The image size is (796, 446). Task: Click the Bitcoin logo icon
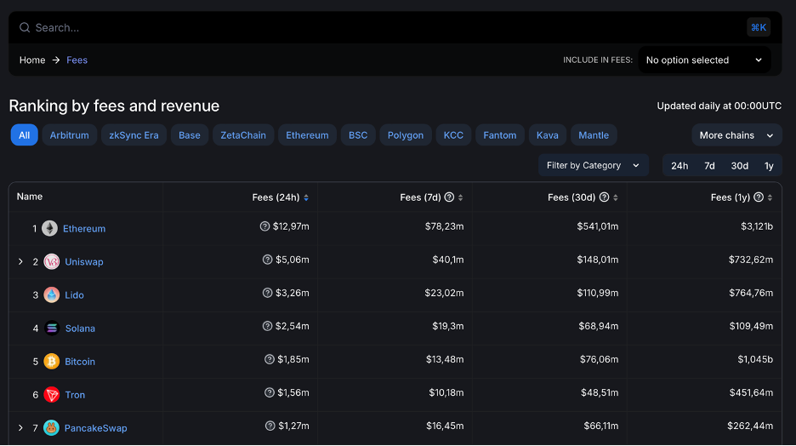tap(52, 361)
